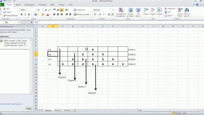Viewport: 204px width, 115px height.
Task: Toggle middle vertical alignment
Action: (58, 10)
